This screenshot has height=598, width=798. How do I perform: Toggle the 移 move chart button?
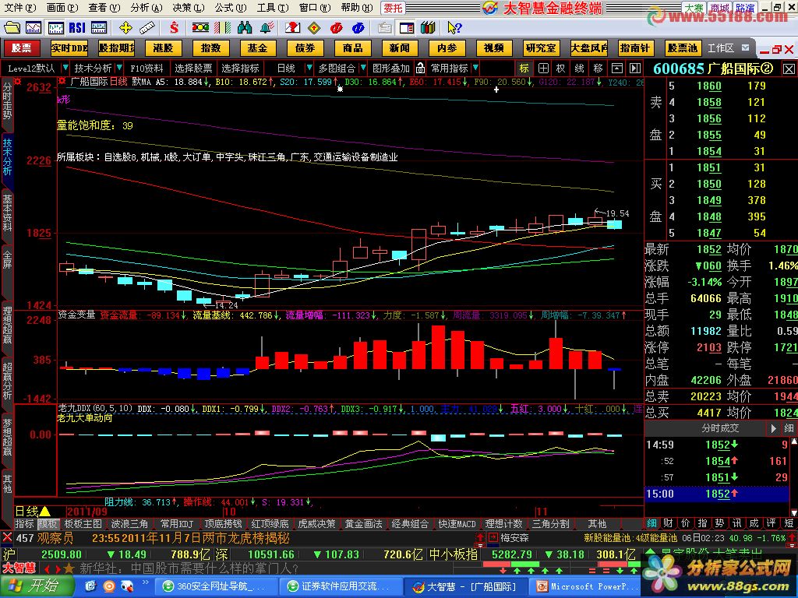point(598,69)
